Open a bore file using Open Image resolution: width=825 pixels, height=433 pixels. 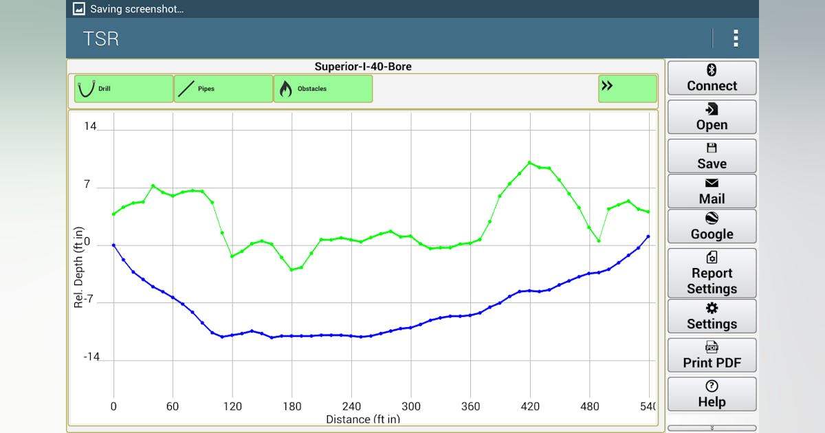tap(712, 116)
